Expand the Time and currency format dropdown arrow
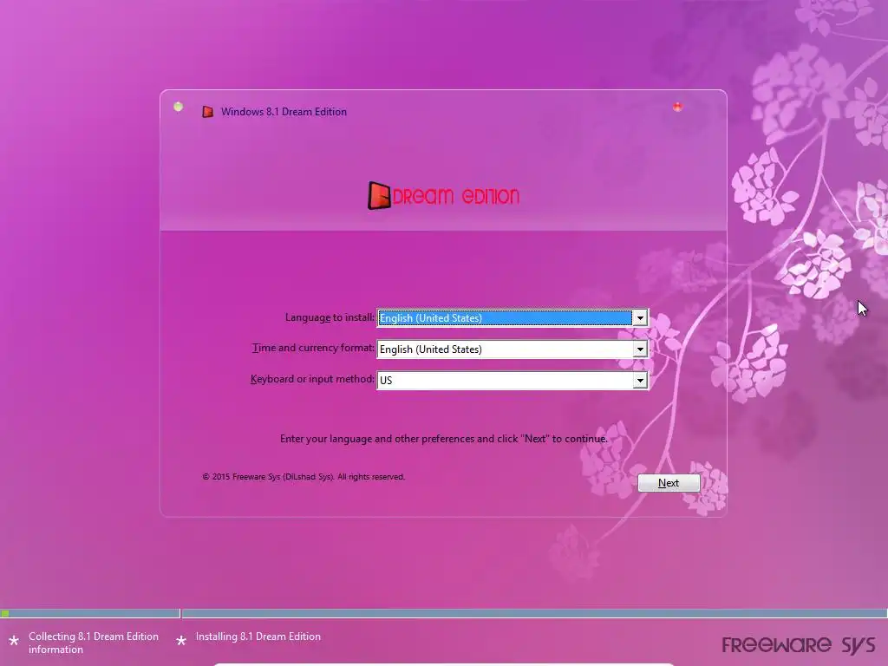The image size is (888, 666). (x=640, y=349)
